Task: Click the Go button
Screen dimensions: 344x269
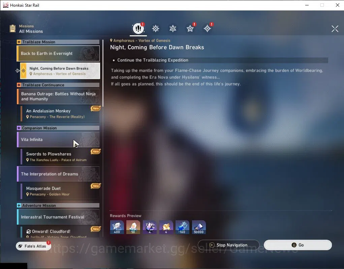Action: pos(298,245)
